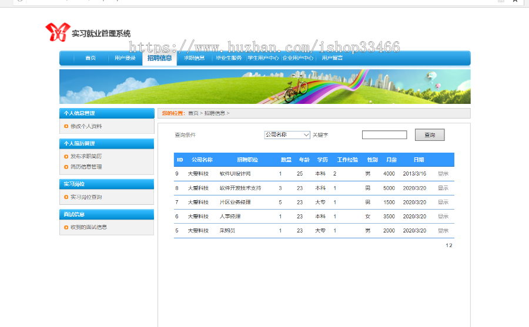
Task: Go to page 1 in pagination
Action: coord(447,245)
